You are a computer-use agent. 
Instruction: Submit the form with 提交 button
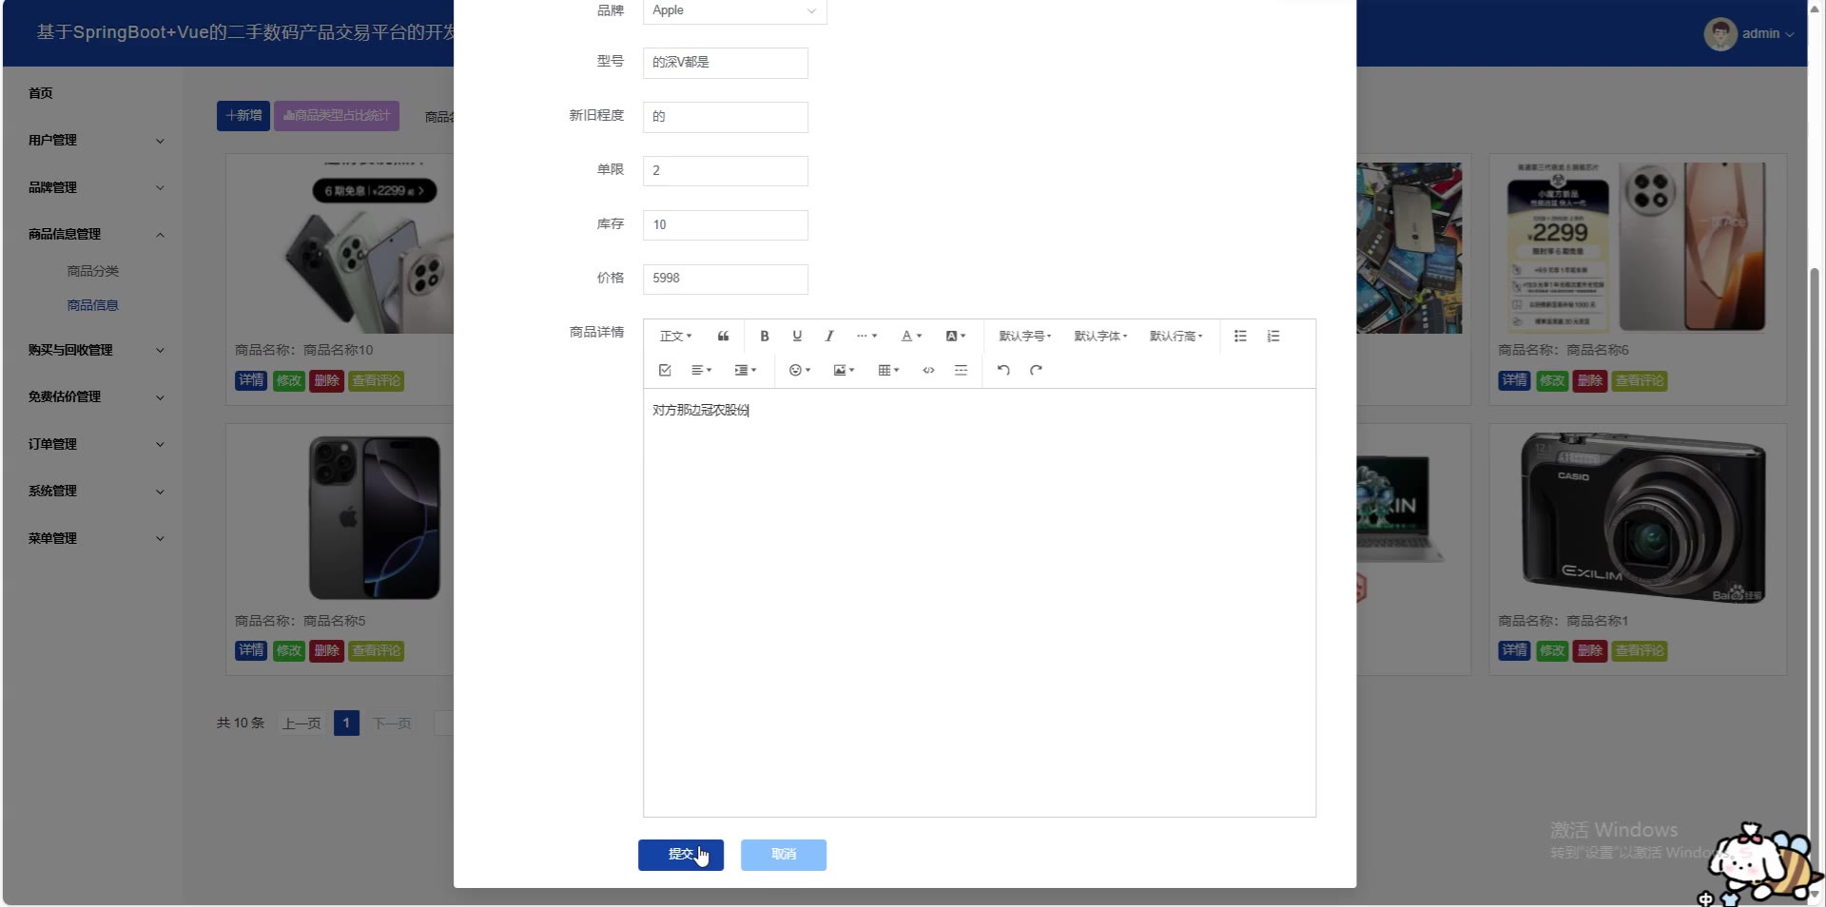680,855
